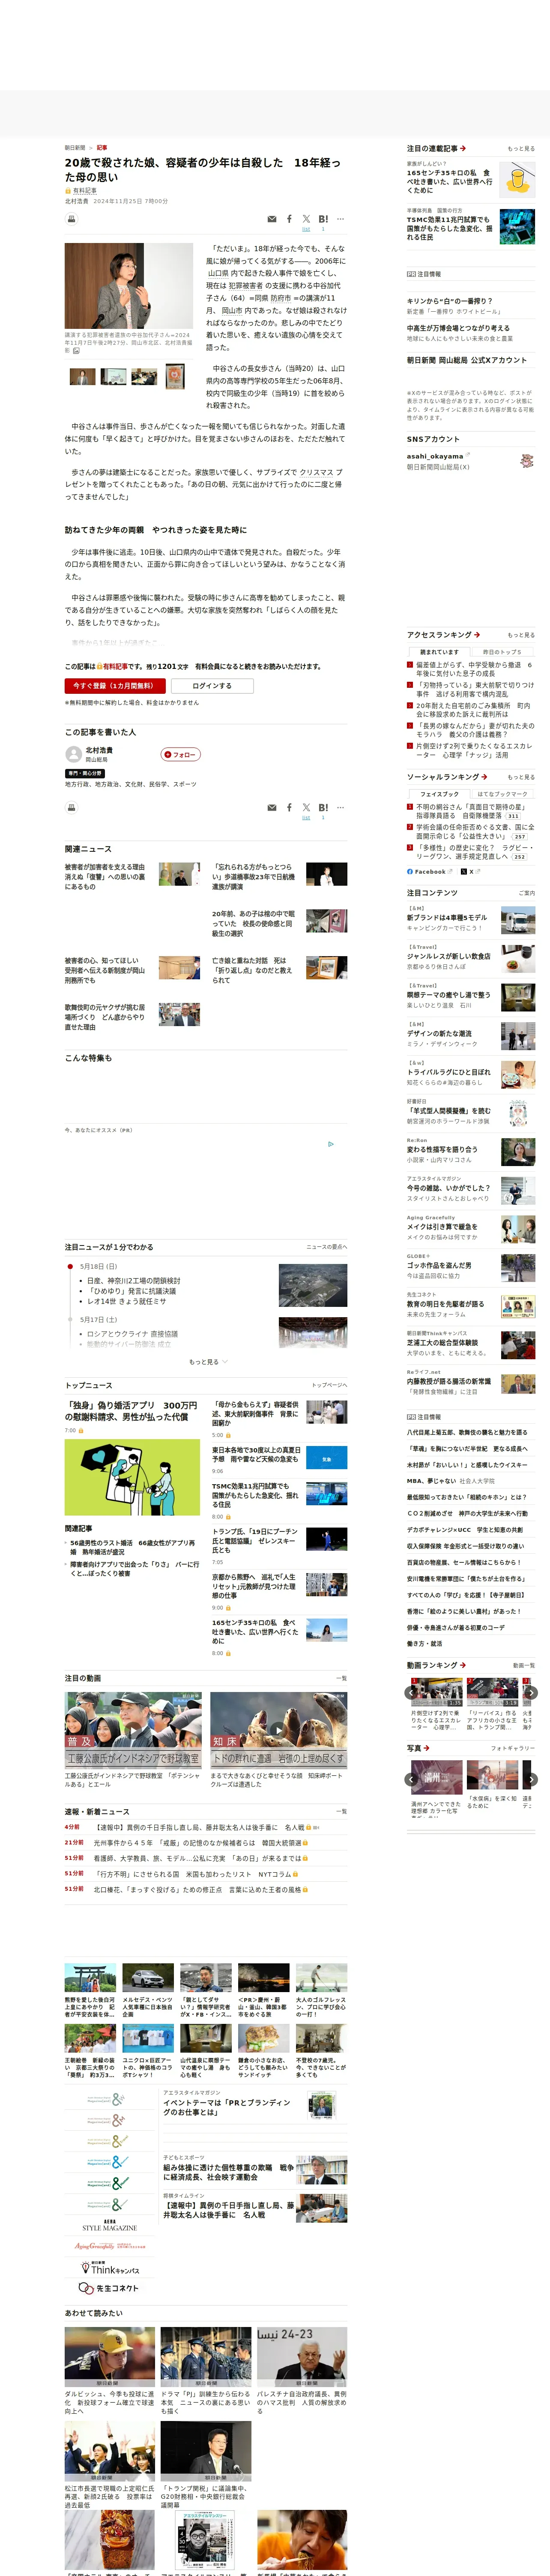The height and width of the screenshot is (2576, 550).
Task: Open related news 被害者が加害者を支える理由
Action: click(x=105, y=877)
